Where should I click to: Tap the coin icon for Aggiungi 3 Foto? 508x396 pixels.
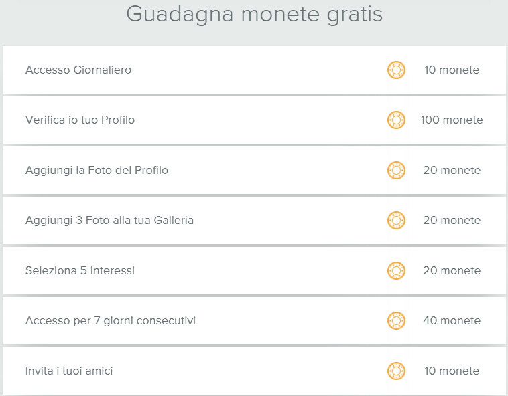[396, 220]
